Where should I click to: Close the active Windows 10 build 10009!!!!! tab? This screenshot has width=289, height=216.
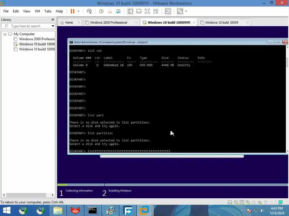pos(194,22)
